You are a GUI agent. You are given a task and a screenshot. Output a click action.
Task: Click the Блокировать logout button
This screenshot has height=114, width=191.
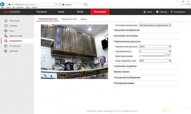(x=178, y=12)
